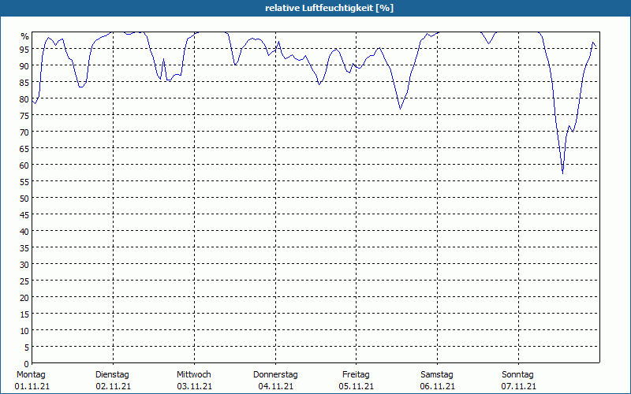Click the Montag 01.11.21 date label
The width and height of the screenshot is (631, 394).
32,381
